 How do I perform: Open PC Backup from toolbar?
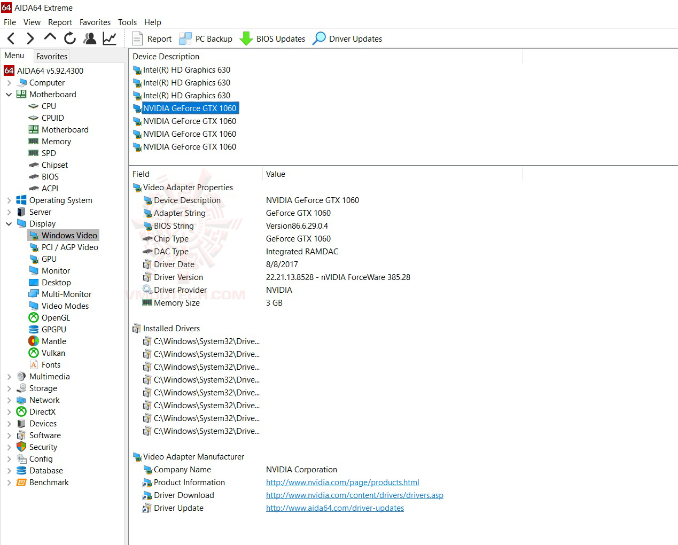206,38
